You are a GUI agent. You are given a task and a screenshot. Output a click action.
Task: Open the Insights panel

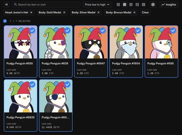click(x=169, y=5)
